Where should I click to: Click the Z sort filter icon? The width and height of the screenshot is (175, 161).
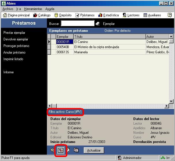tap(76, 150)
